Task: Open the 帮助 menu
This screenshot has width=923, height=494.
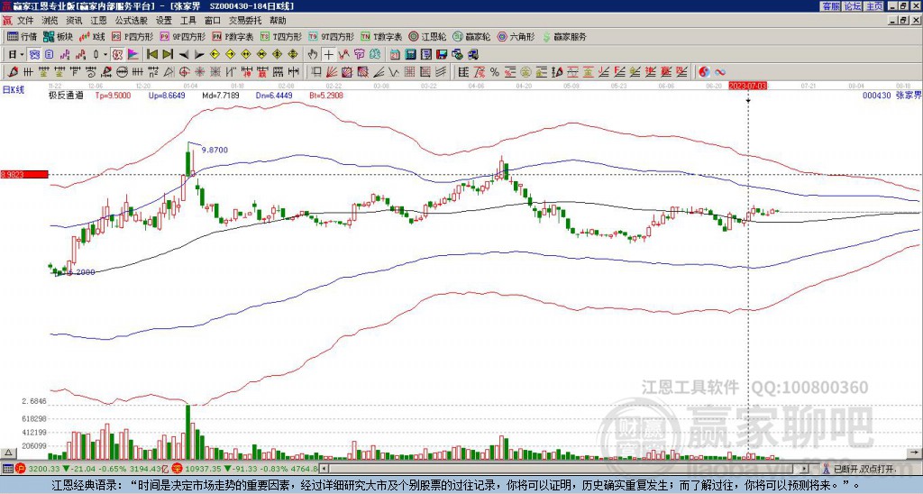Action: coord(278,21)
